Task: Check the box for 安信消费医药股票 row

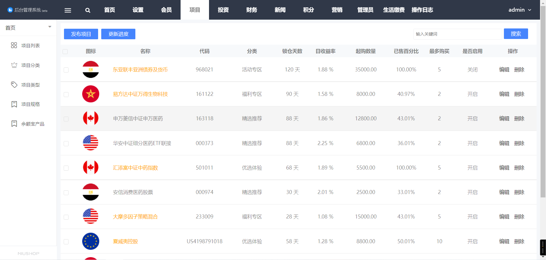Action: (66, 193)
